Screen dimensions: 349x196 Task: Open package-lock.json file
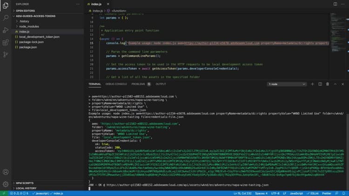point(31,42)
